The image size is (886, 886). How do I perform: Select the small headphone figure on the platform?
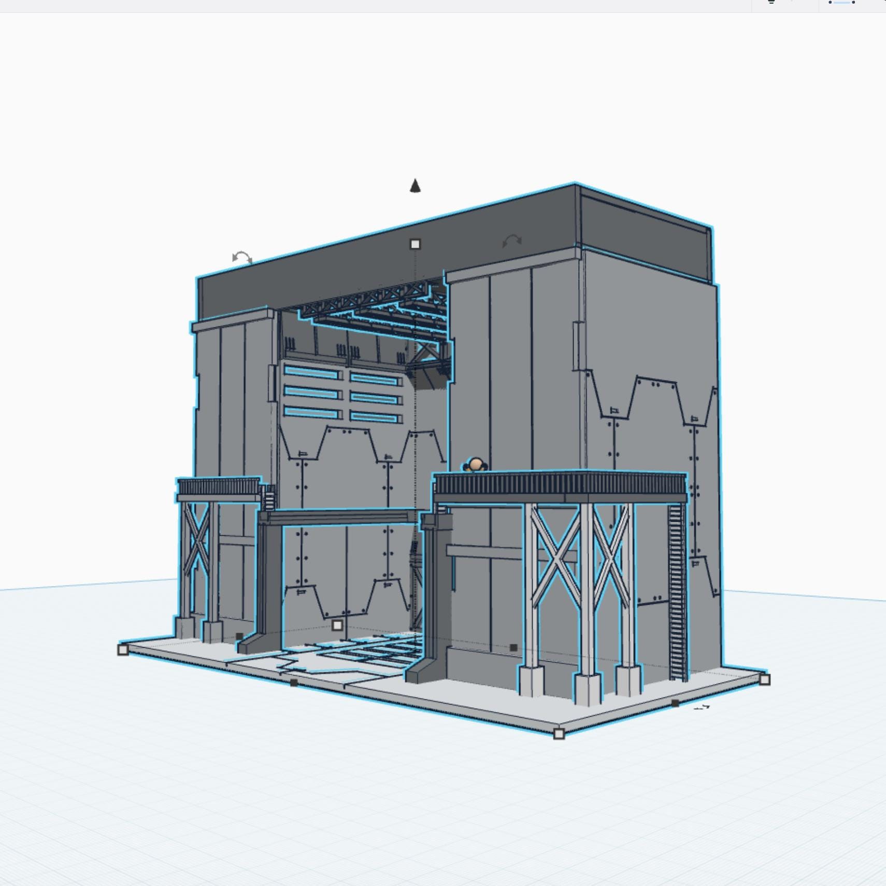tap(475, 464)
